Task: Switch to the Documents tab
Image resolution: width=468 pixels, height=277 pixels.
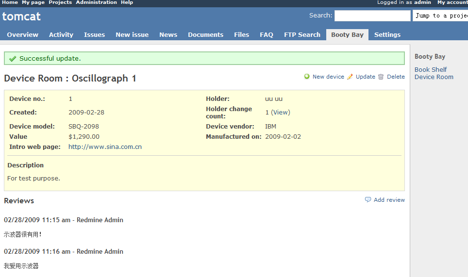Action: click(x=205, y=35)
